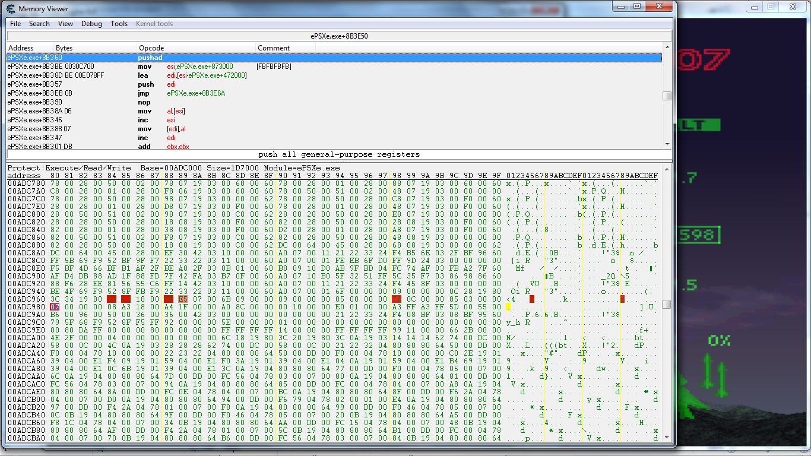Open the View menu
This screenshot has height=456, width=811.
pyautogui.click(x=65, y=24)
